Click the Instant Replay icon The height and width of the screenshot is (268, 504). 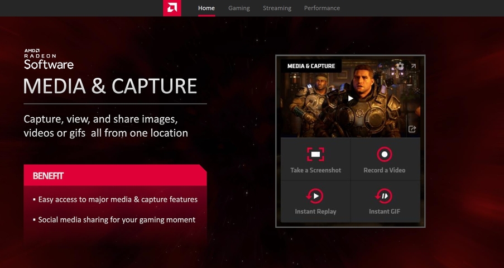(315, 196)
